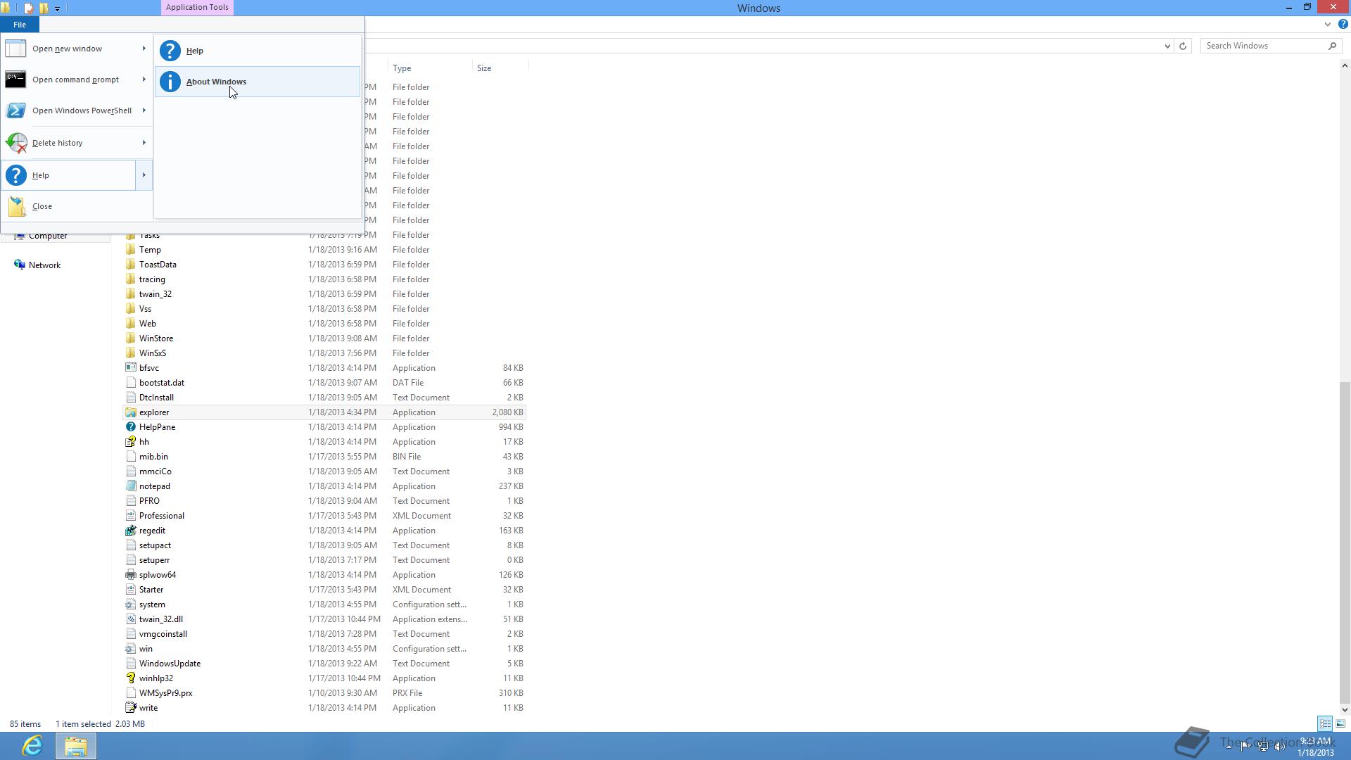
Task: Select the write application file
Action: pos(148,708)
